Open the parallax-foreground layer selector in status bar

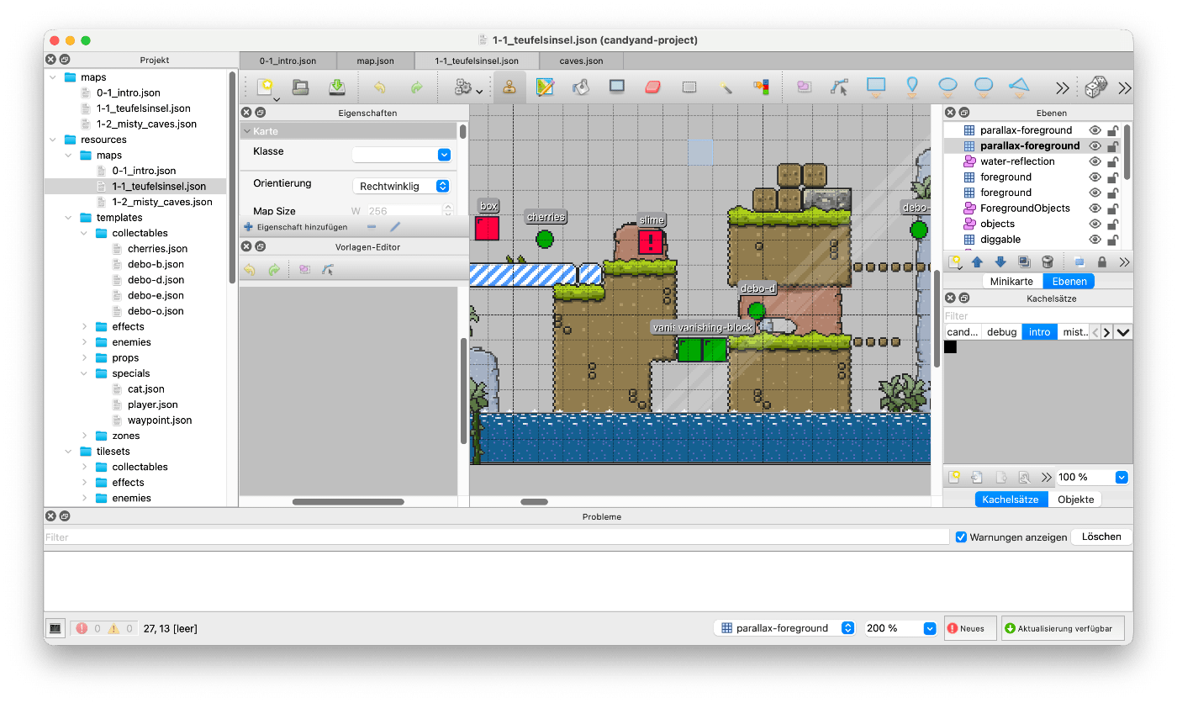(785, 628)
